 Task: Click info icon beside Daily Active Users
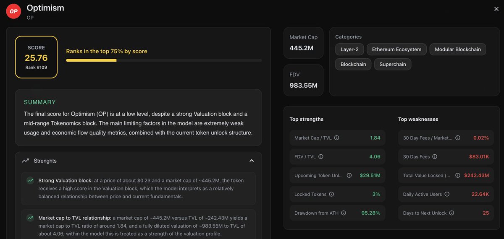pyautogui.click(x=447, y=194)
